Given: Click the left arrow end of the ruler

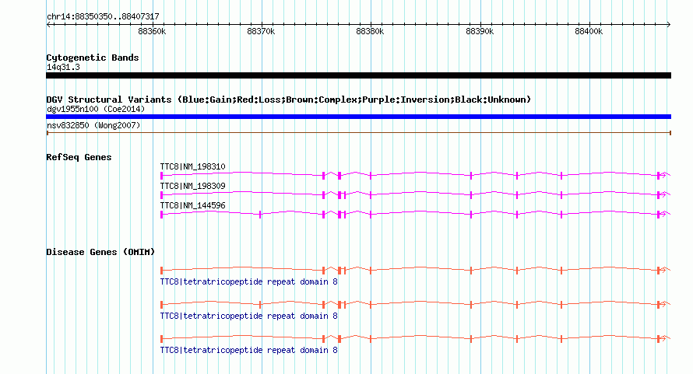Looking at the screenshot, I should point(48,25).
